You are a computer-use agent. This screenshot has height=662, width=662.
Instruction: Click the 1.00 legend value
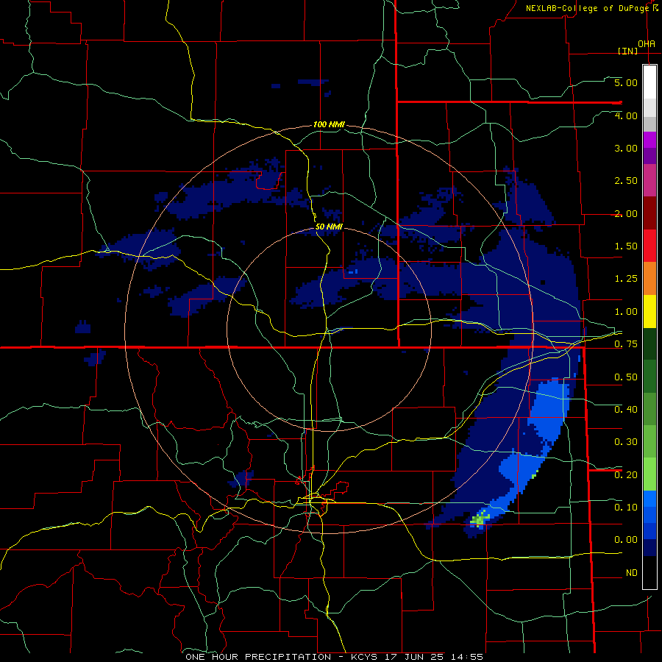click(x=626, y=312)
